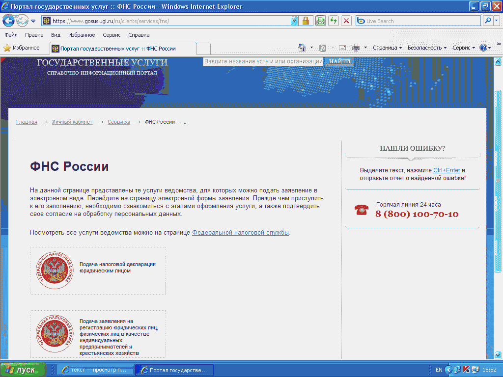This screenshot has height=377, width=503.
Task: Click the Kaspersky icon in system tray
Action: (x=466, y=370)
